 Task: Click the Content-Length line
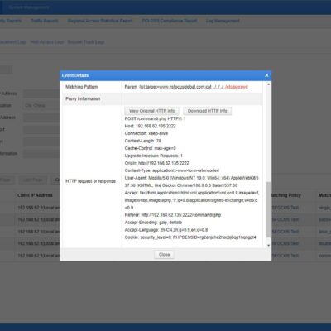143,141
